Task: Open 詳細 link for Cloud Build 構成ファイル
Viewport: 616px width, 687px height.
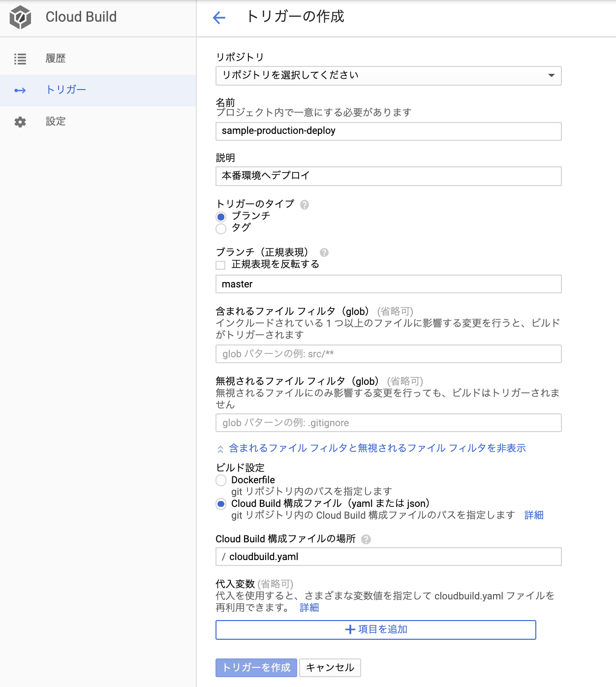Action: [x=534, y=515]
